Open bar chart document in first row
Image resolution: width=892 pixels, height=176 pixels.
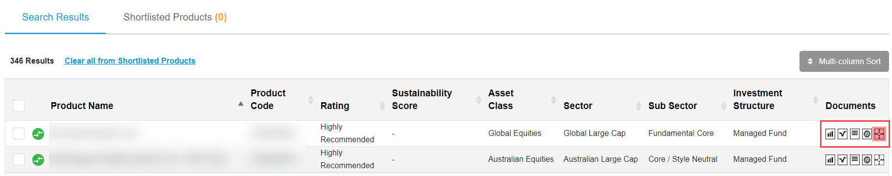[830, 134]
